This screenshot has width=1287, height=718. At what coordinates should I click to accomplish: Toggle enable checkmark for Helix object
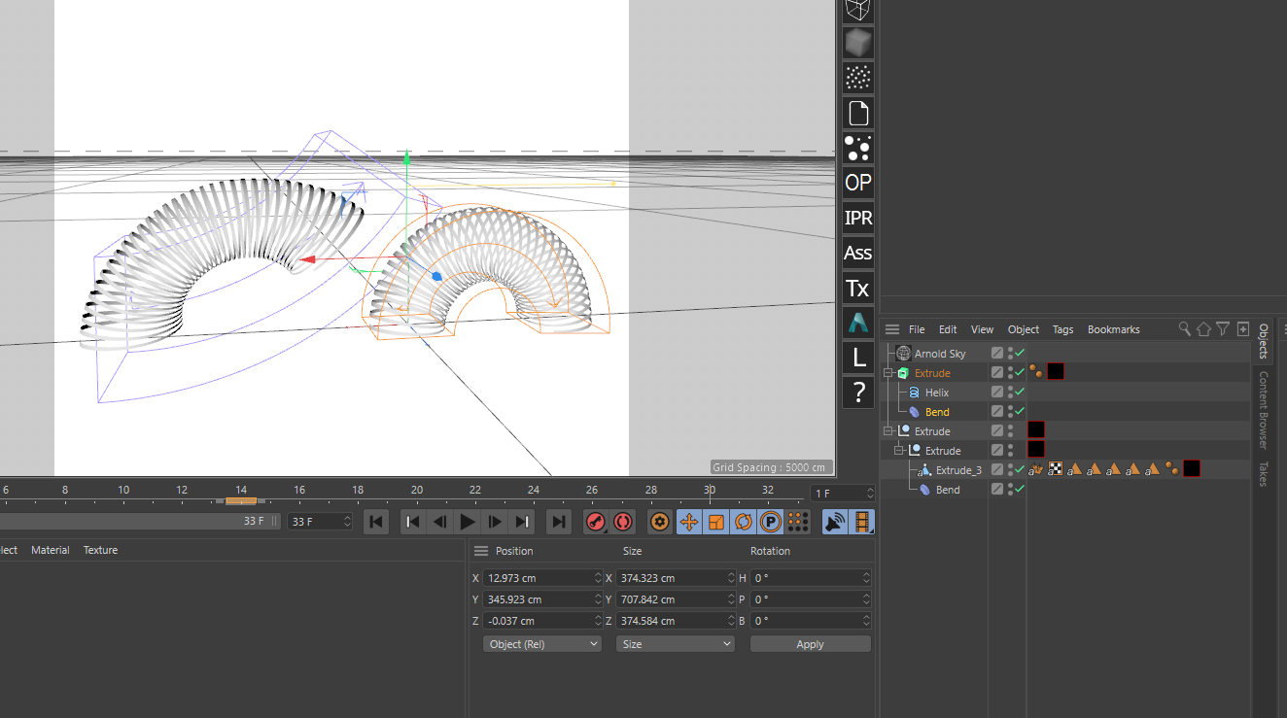[x=1020, y=392]
